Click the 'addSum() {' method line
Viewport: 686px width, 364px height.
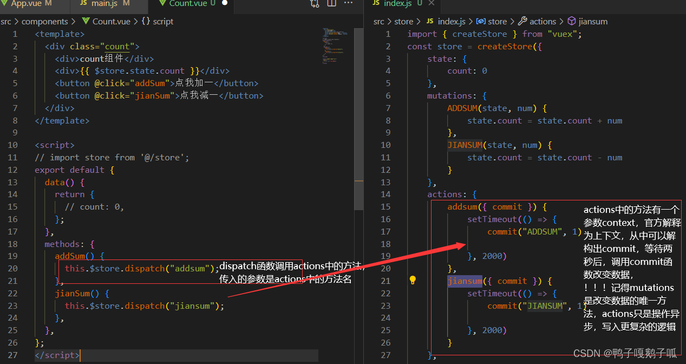(80, 256)
